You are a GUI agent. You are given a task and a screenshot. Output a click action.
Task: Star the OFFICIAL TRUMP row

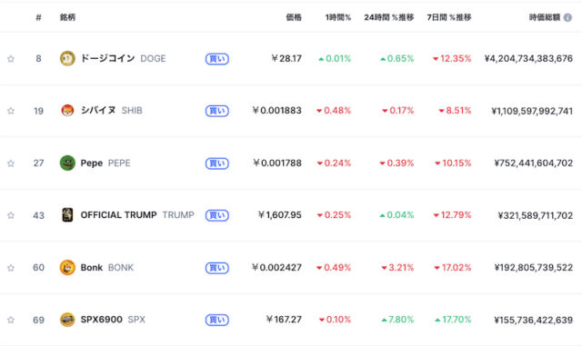click(x=11, y=215)
